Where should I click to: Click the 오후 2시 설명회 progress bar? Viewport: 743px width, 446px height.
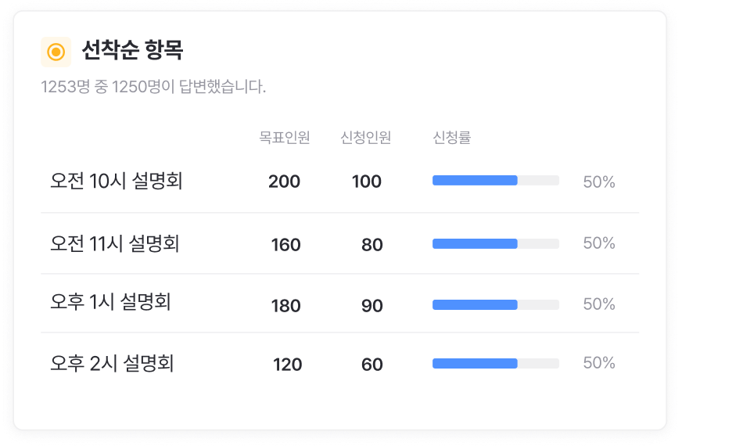[x=496, y=364]
